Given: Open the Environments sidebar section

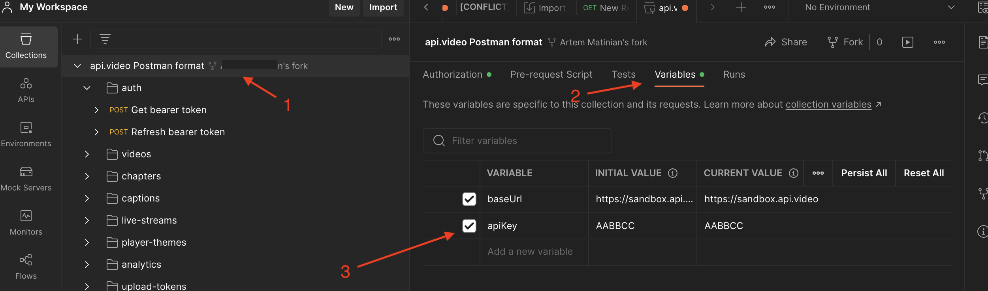Looking at the screenshot, I should (x=26, y=135).
